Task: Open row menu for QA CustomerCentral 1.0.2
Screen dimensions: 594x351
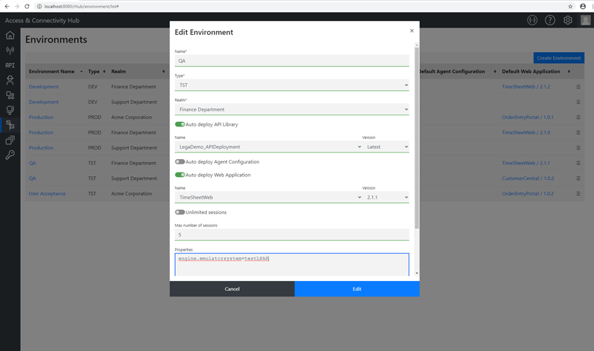Action: pyautogui.click(x=578, y=178)
